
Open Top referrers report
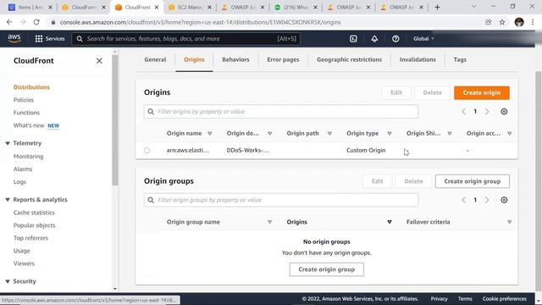pyautogui.click(x=30, y=238)
